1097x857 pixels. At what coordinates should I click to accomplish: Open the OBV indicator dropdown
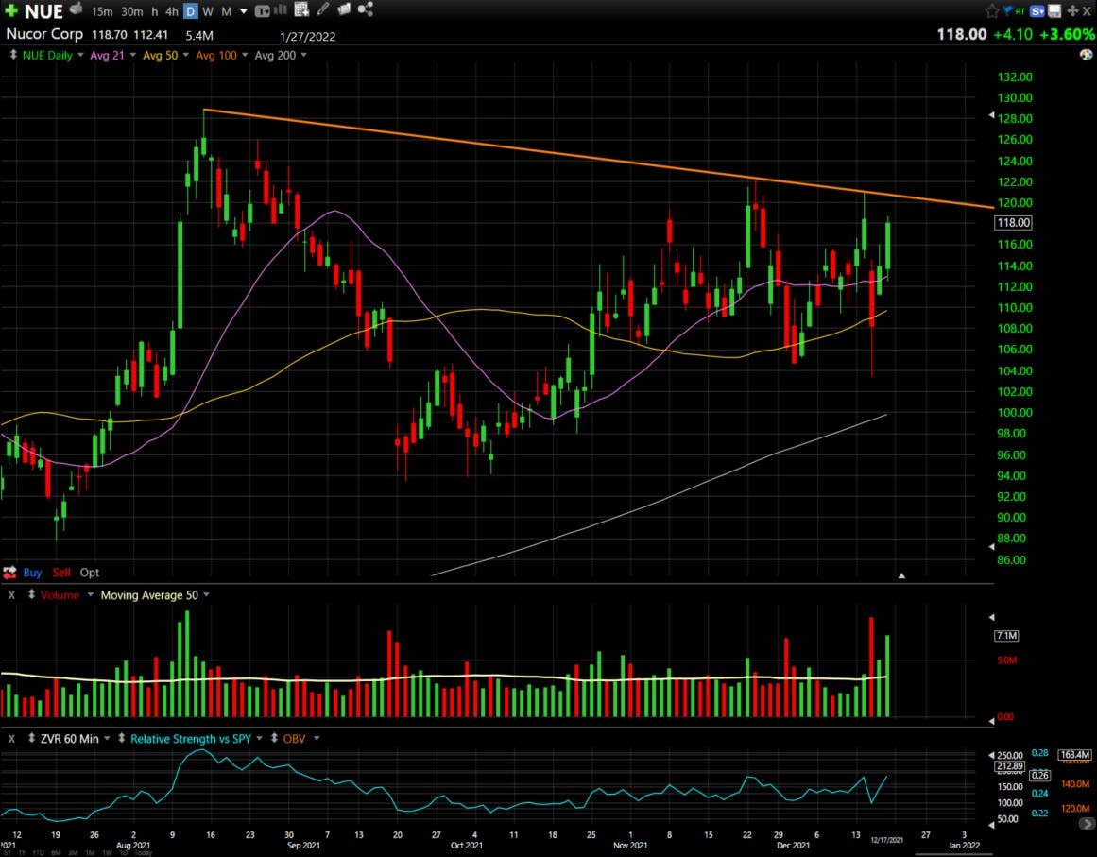(317, 738)
